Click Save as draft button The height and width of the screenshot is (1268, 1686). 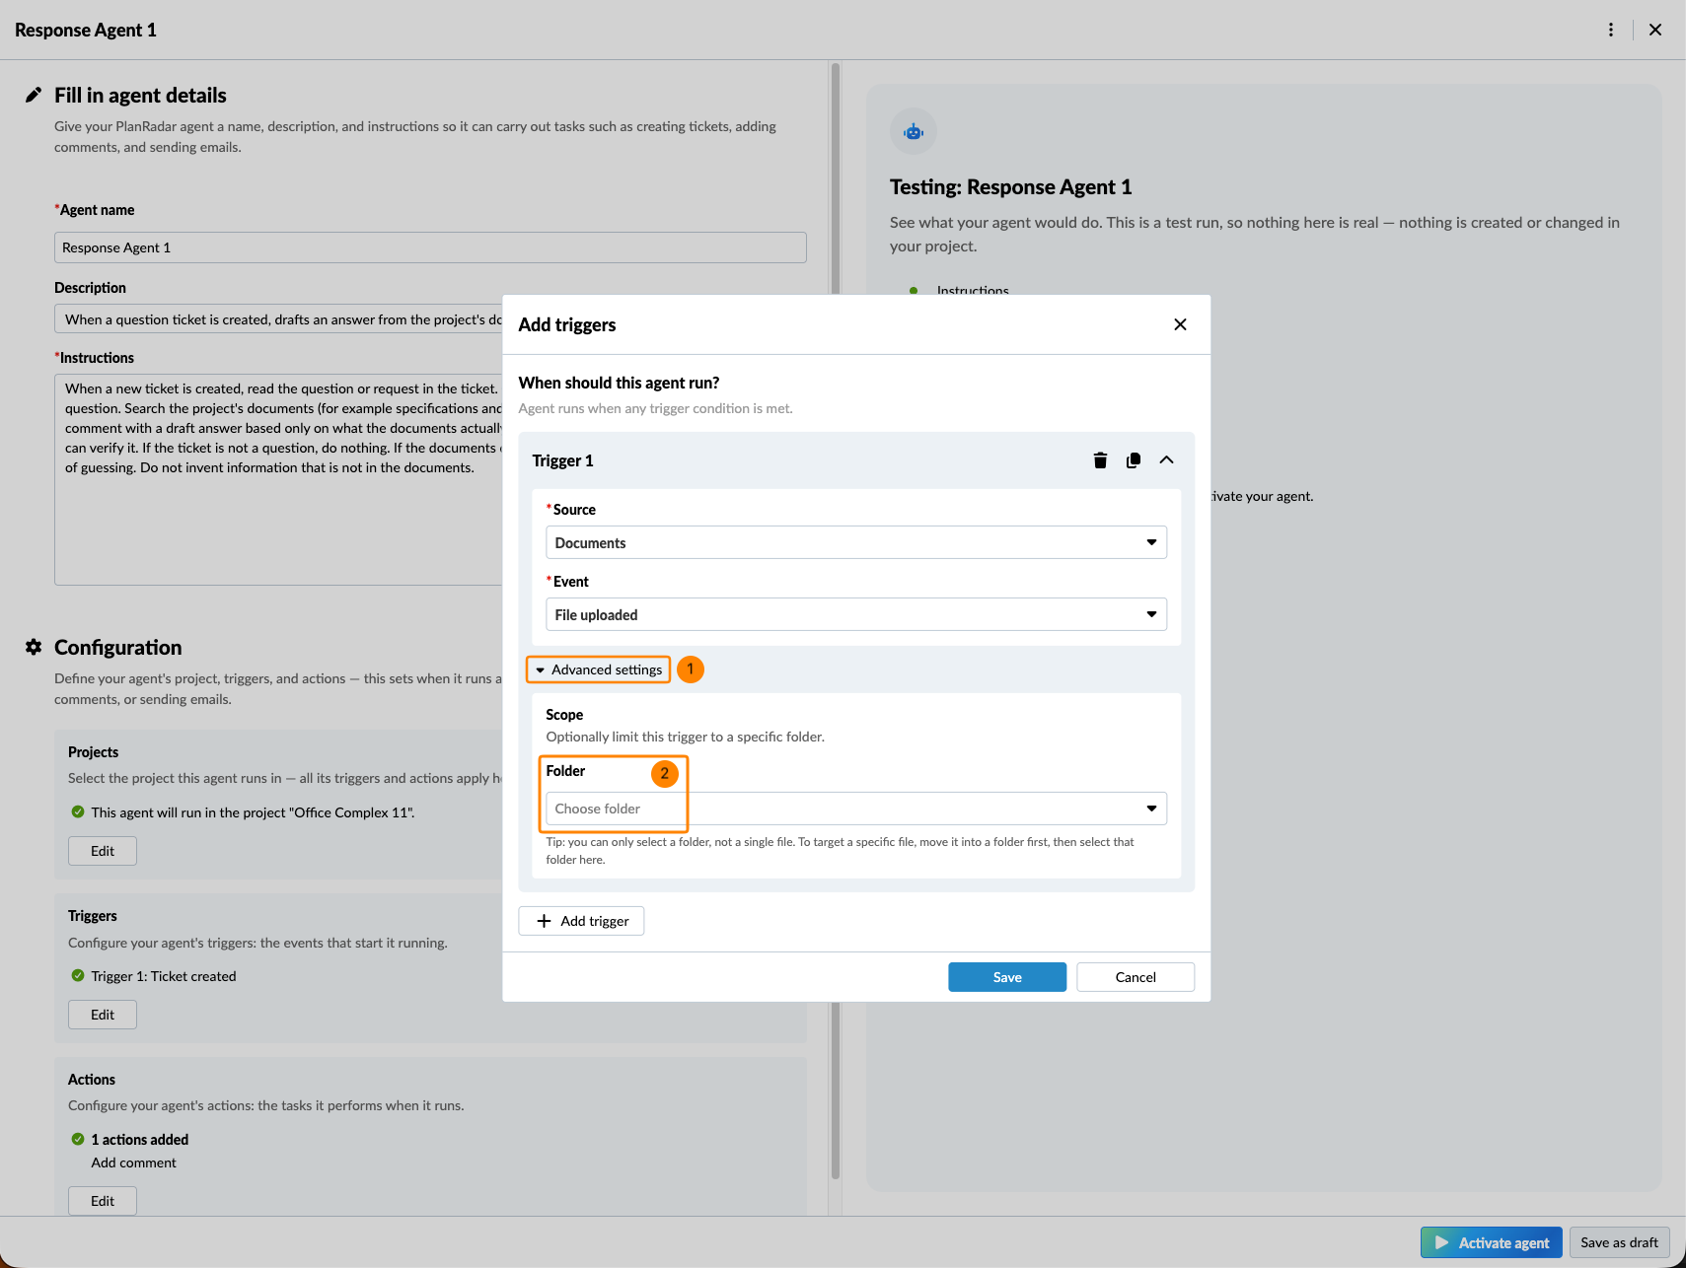coord(1619,1242)
